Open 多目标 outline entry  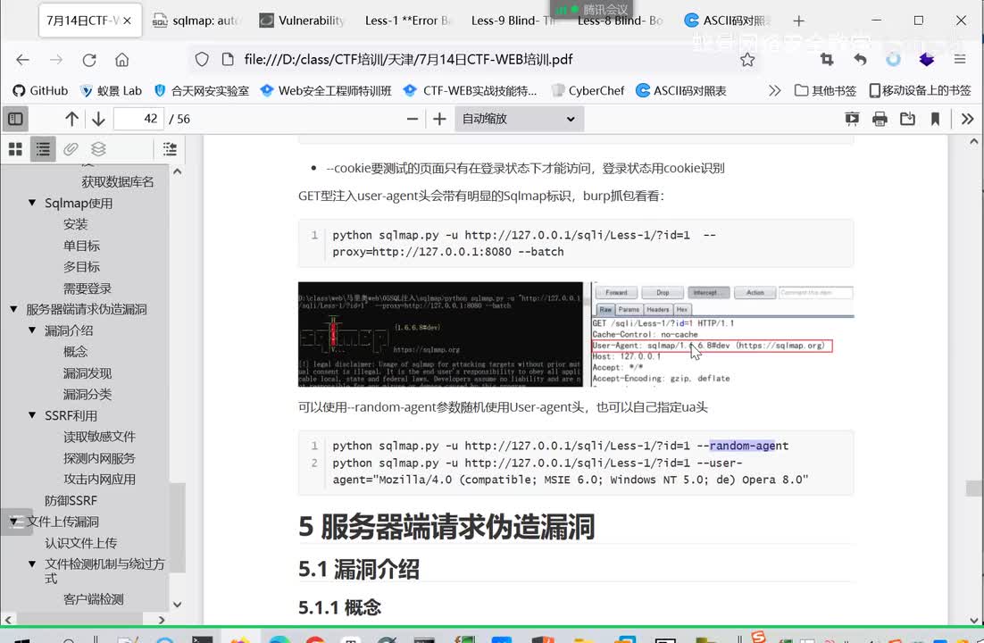click(81, 267)
